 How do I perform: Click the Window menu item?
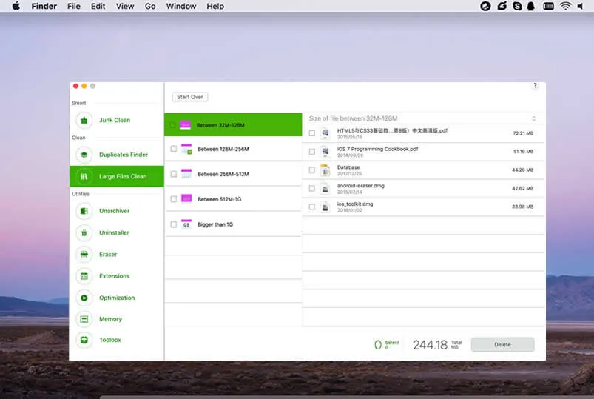pyautogui.click(x=181, y=7)
